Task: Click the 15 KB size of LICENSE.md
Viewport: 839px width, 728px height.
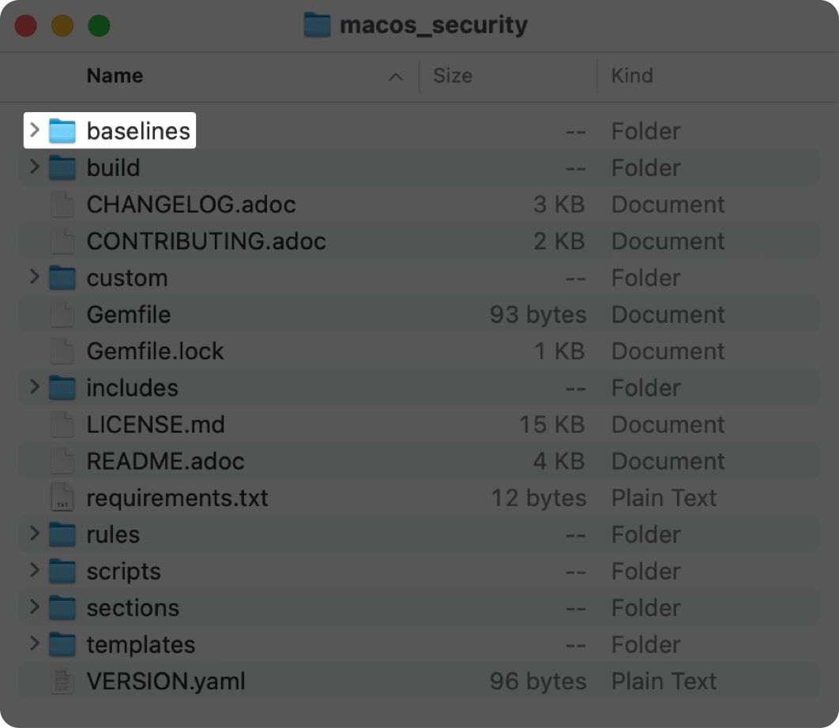Action: pyautogui.click(x=552, y=424)
